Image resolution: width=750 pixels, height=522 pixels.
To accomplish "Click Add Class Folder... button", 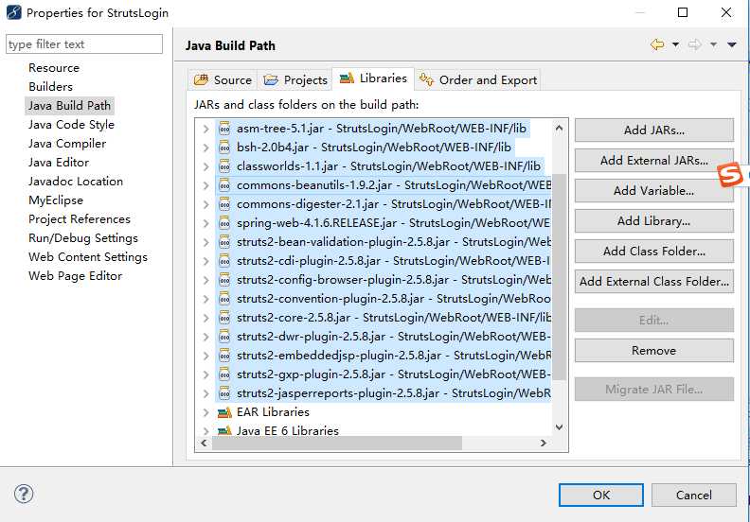I will (653, 252).
